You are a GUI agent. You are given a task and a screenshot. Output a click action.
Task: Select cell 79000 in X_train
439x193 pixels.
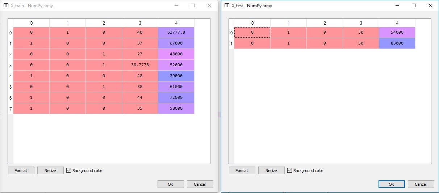coord(176,76)
